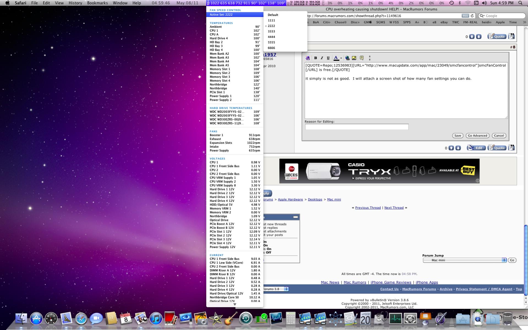The image size is (528, 330).
Task: Click the remove text formatting icon
Action: [308, 58]
